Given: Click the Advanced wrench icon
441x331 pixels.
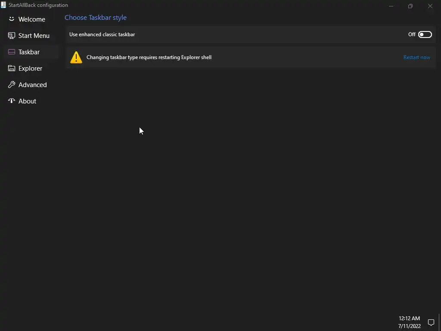Looking at the screenshot, I should pos(12,84).
